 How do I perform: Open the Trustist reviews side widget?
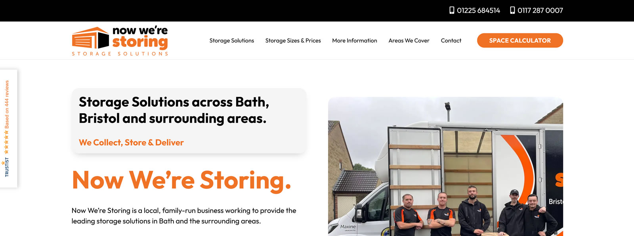click(8, 128)
